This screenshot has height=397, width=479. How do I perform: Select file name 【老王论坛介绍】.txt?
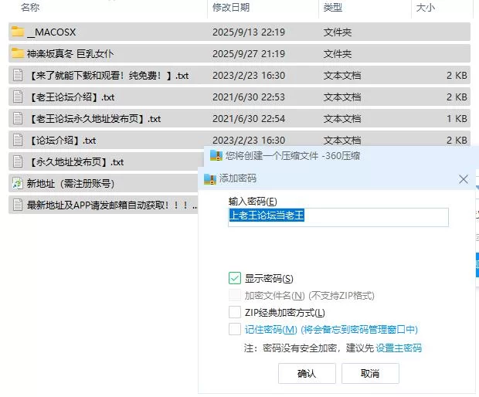click(x=72, y=97)
